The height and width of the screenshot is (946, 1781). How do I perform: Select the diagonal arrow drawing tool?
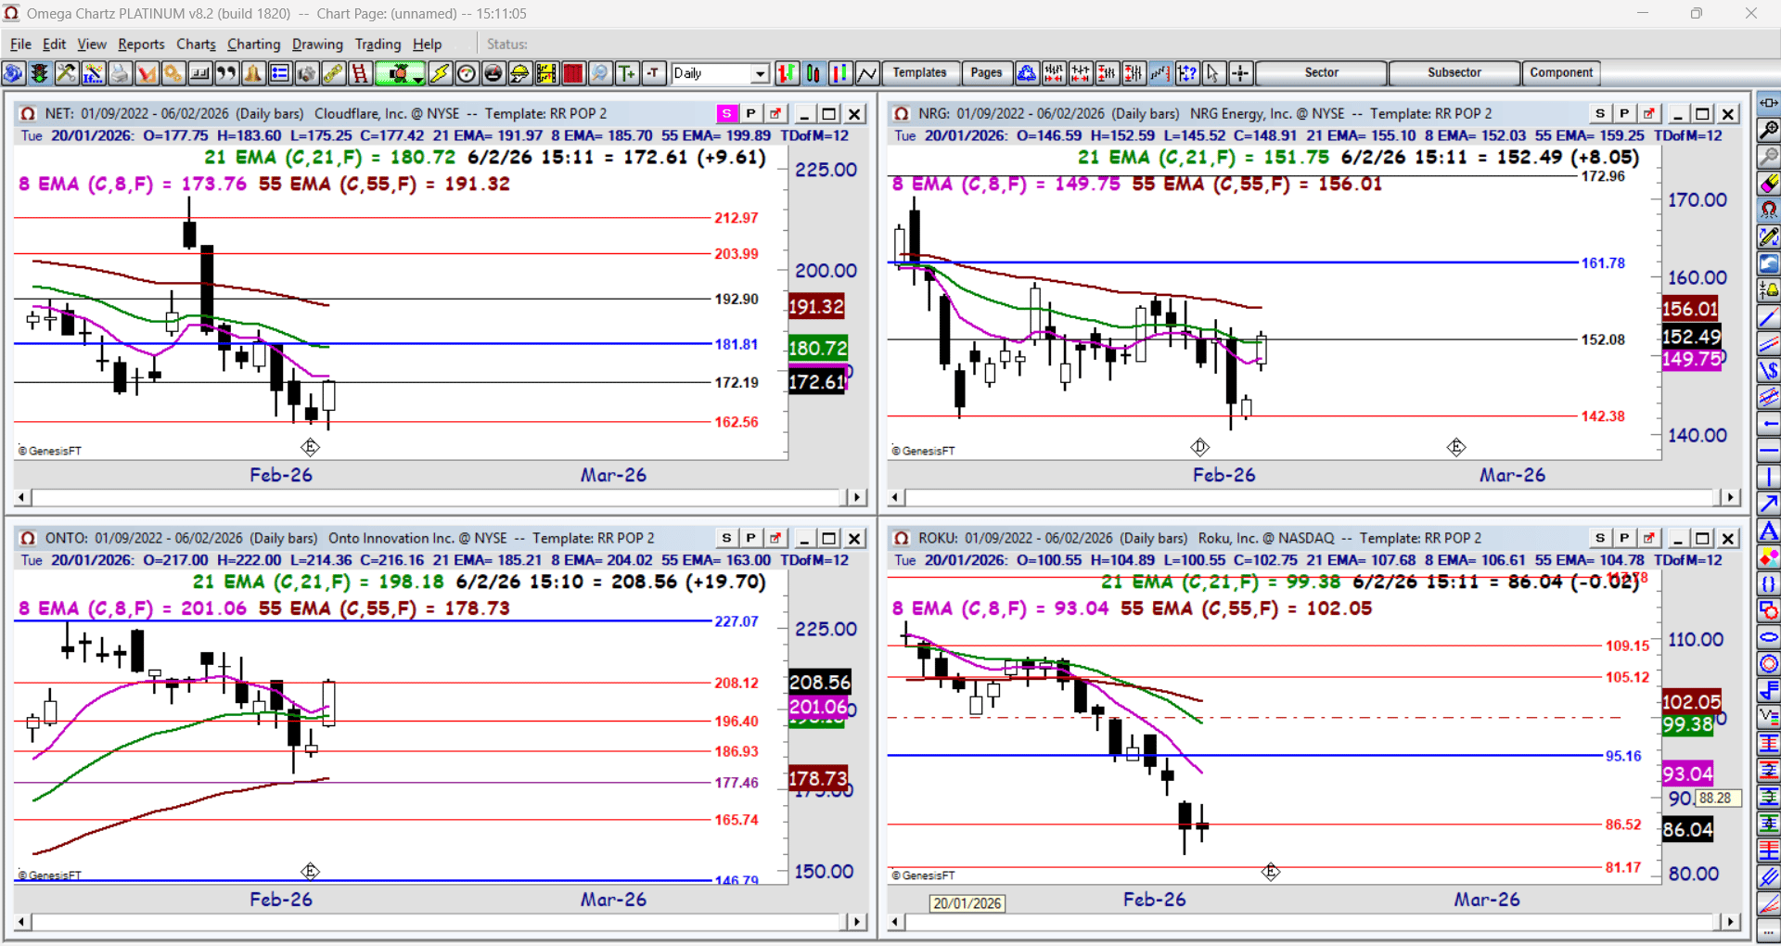pos(1769,505)
